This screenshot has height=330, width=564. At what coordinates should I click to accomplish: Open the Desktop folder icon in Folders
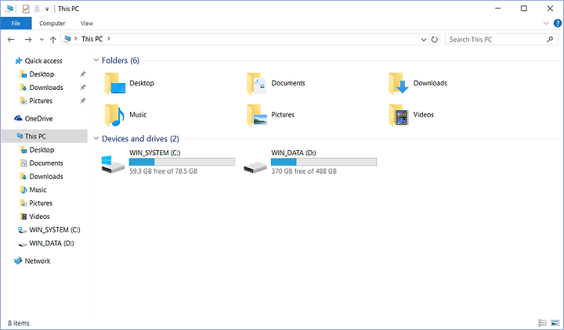[114, 84]
